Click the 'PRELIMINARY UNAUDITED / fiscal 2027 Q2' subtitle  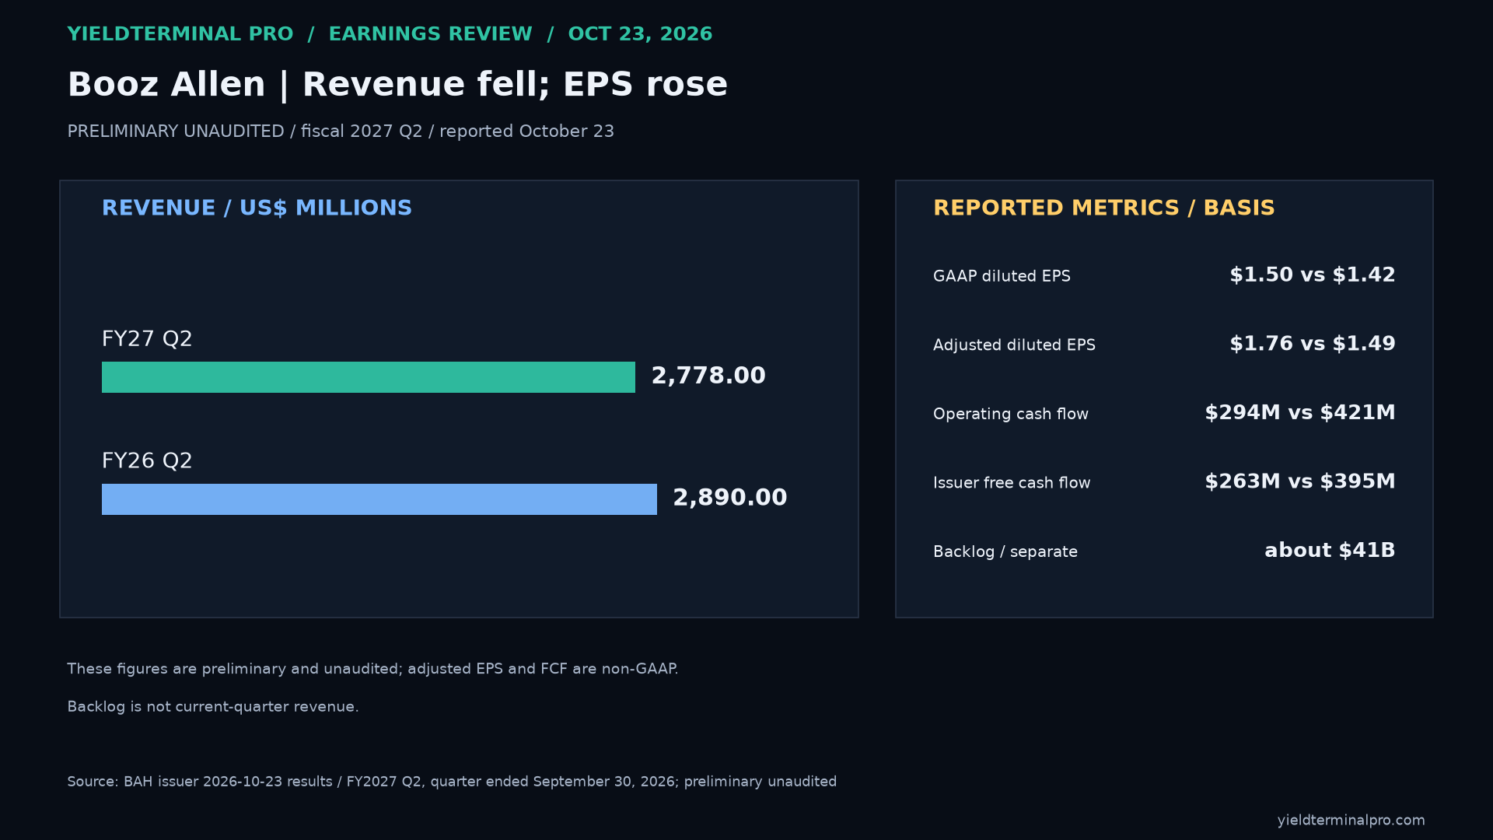[341, 131]
